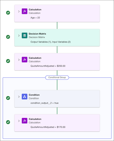Click green checkmark beside $170.00 calculation step
The image size is (114, 141).
click(8, 122)
